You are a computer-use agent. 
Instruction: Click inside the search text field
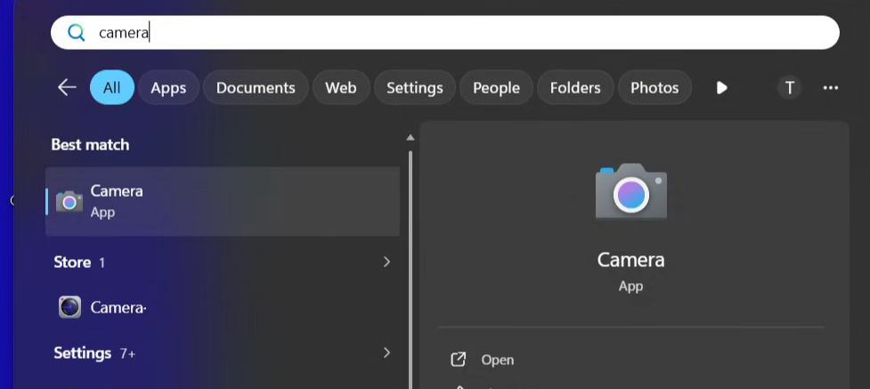(x=445, y=33)
